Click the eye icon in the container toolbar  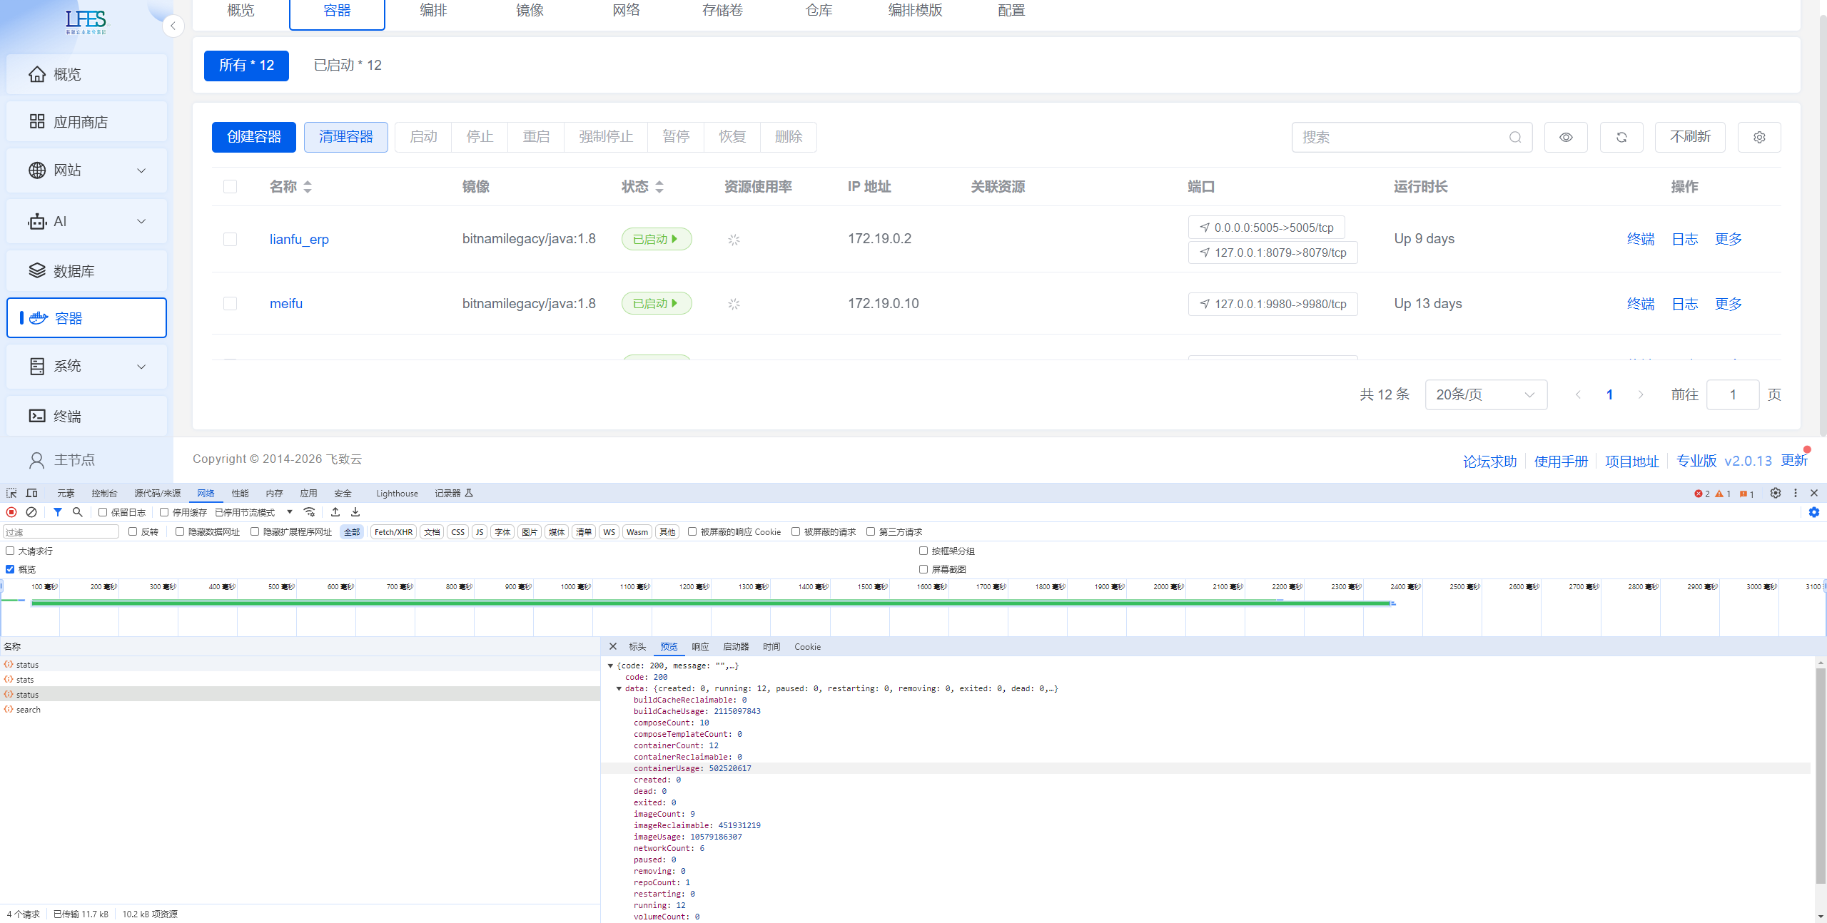[1566, 137]
